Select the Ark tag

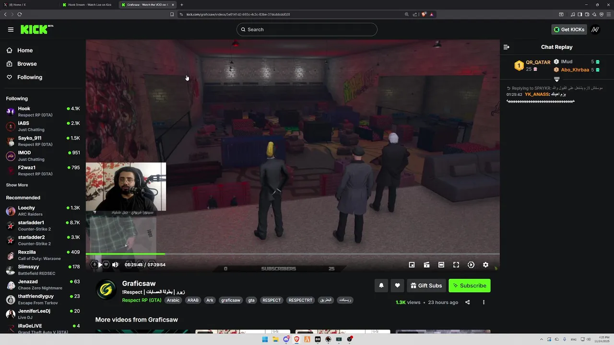(x=210, y=300)
